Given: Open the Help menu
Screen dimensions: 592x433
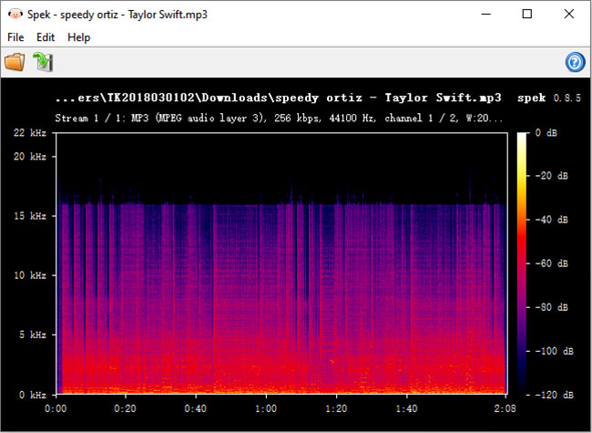Looking at the screenshot, I should tap(79, 37).
